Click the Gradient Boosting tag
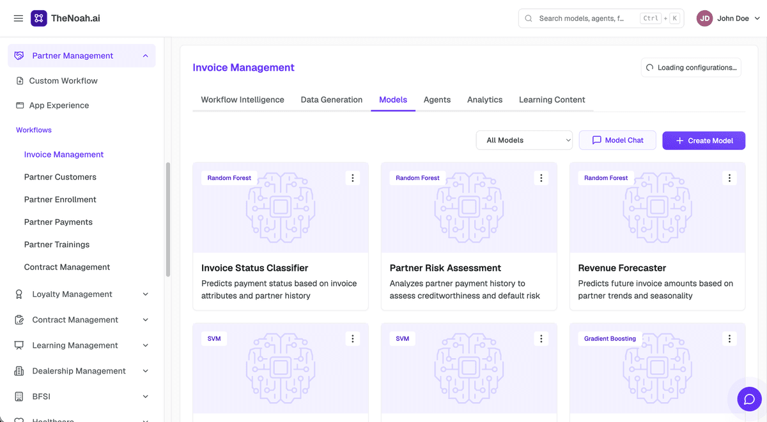 610,338
